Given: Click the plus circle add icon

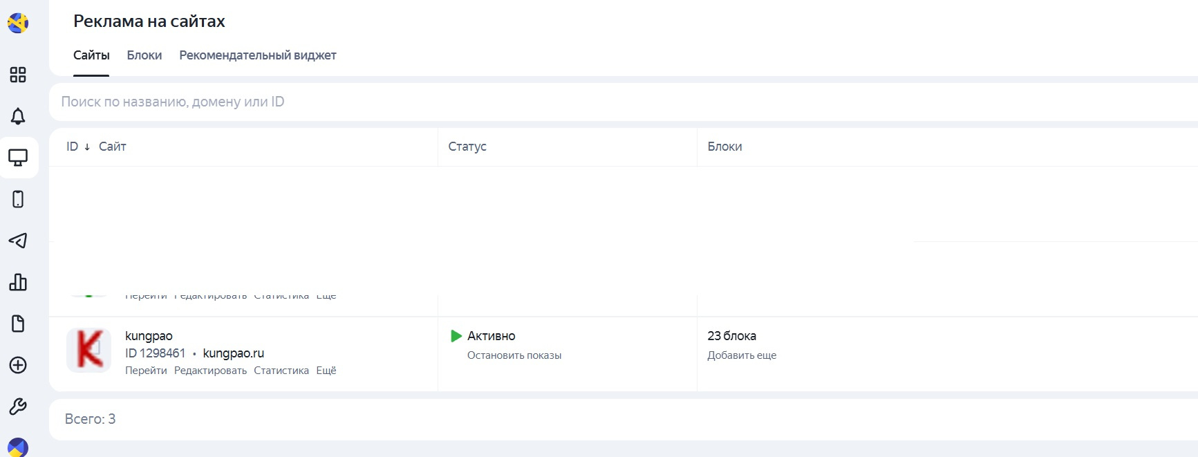Looking at the screenshot, I should 18,365.
